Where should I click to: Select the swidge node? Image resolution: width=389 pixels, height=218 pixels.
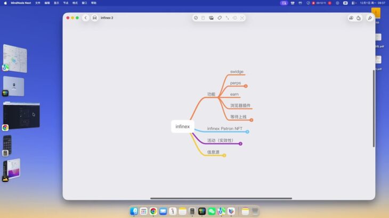pyautogui.click(x=237, y=71)
